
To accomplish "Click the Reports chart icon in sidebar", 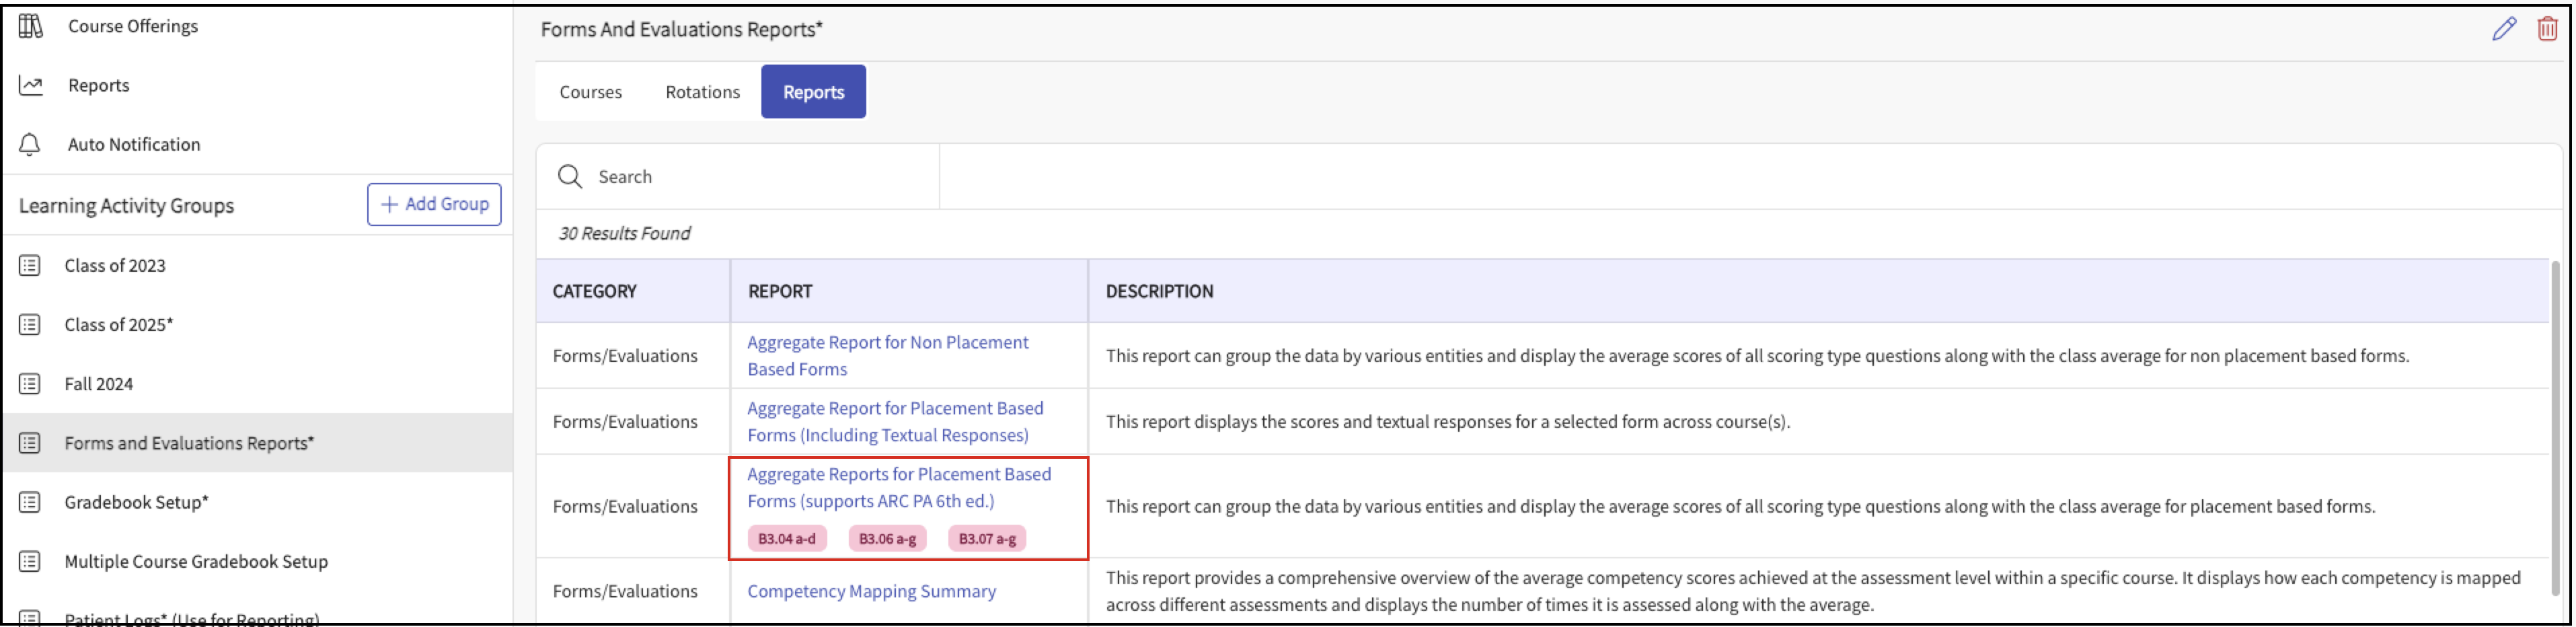I will [x=31, y=85].
